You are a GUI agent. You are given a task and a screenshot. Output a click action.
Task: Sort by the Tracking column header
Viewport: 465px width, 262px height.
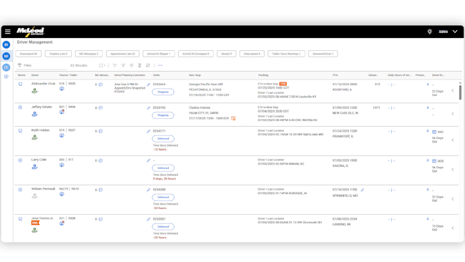coord(263,75)
